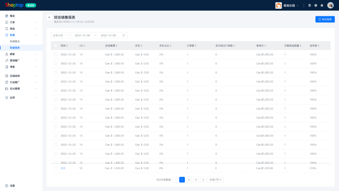Click the 后台管理 folder icon

tap(7, 89)
